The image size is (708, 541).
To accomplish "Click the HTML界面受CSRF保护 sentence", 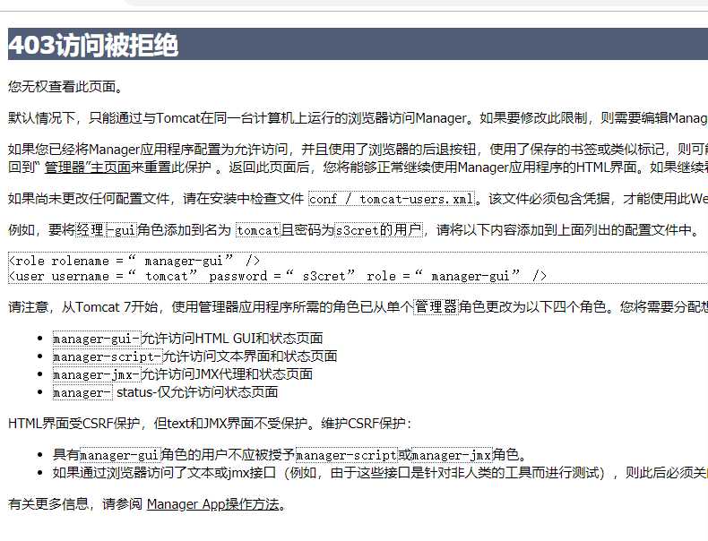I will (210, 424).
